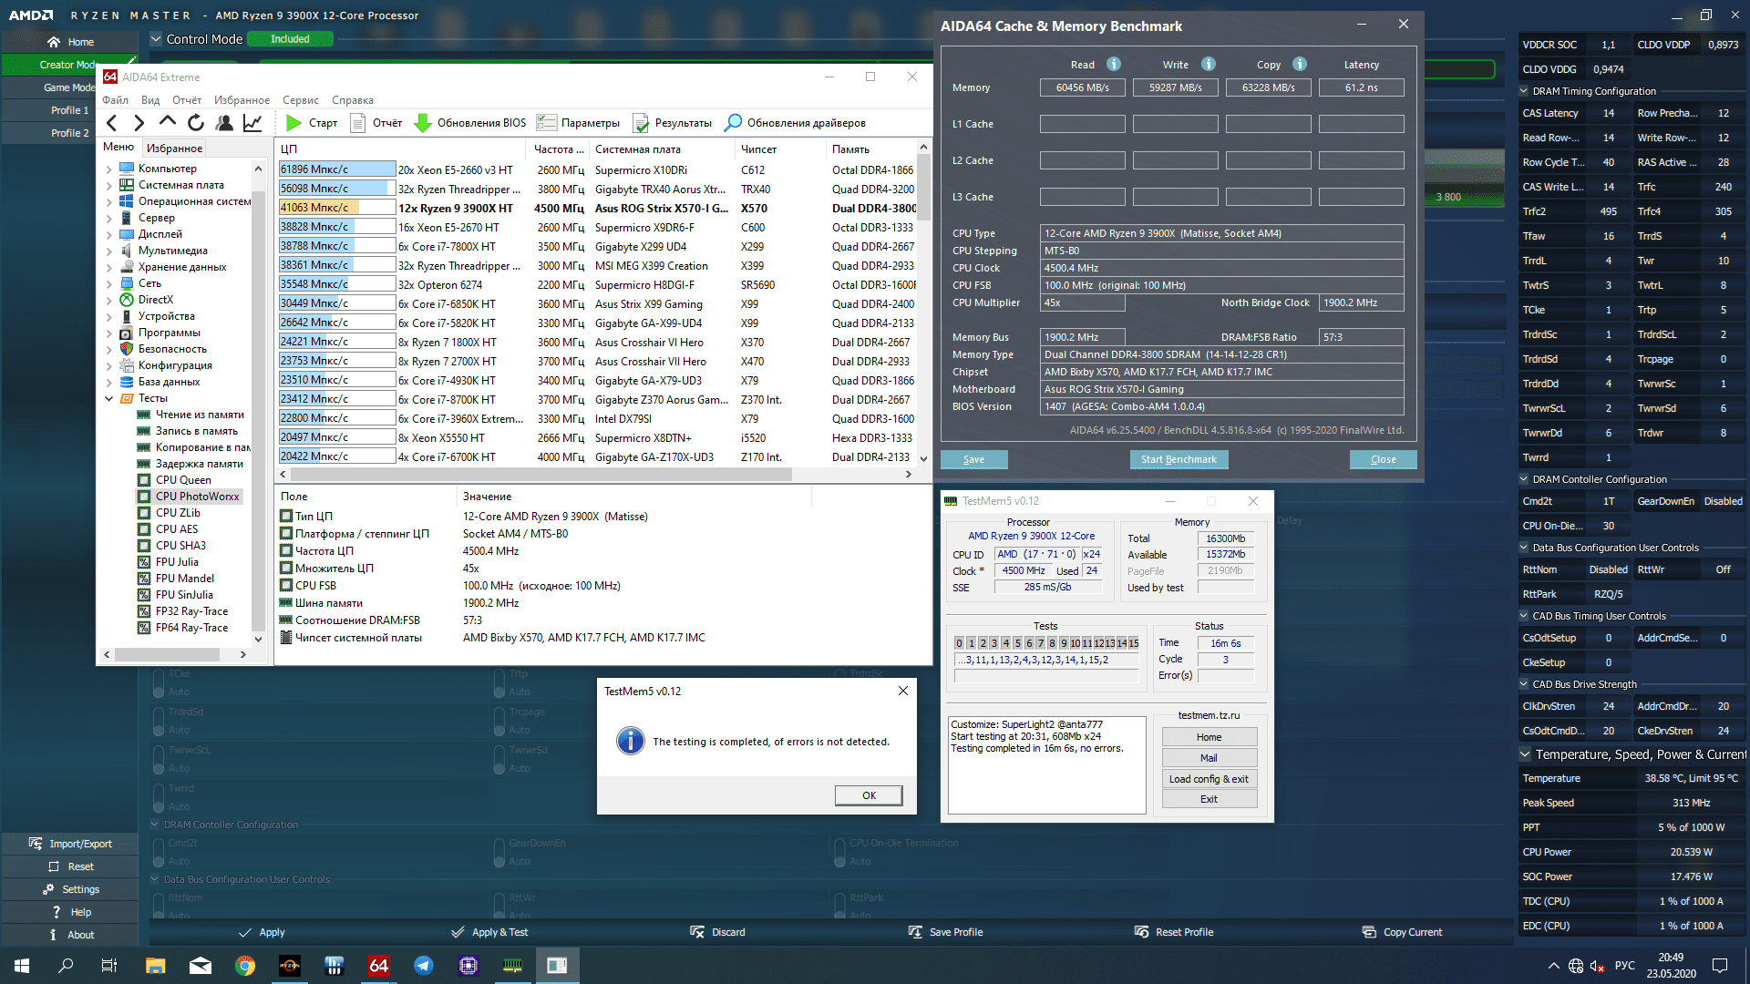Click Copy Current in Ryzen Master
The height and width of the screenshot is (984, 1750).
[x=1402, y=932]
